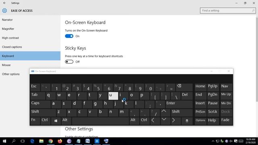This screenshot has width=258, height=145.
Task: Toggle the left Shift key
Action: point(43,113)
